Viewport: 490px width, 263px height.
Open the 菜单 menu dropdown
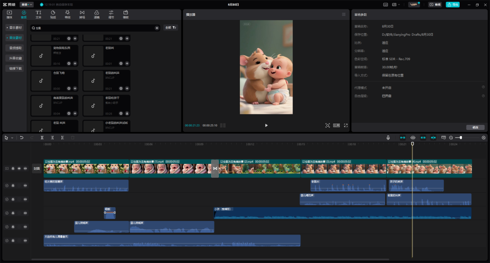27,5
